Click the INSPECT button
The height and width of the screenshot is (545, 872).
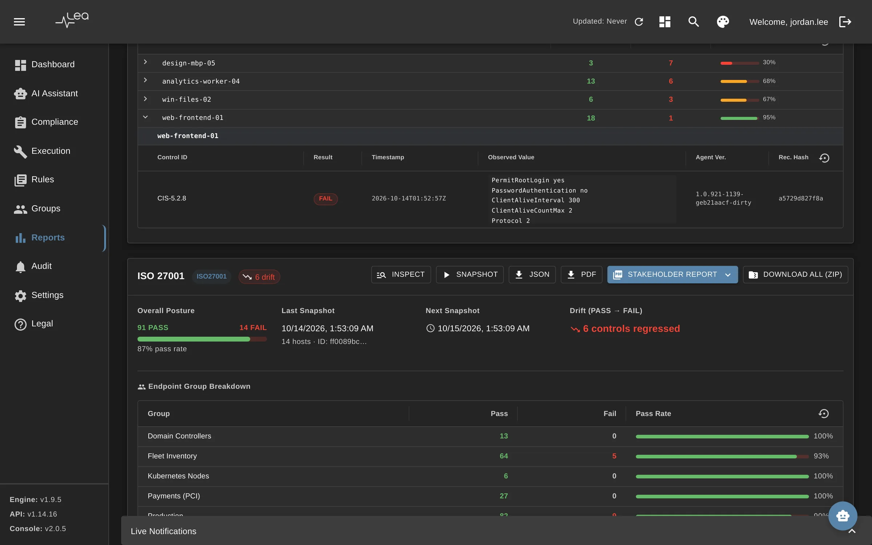(x=401, y=275)
